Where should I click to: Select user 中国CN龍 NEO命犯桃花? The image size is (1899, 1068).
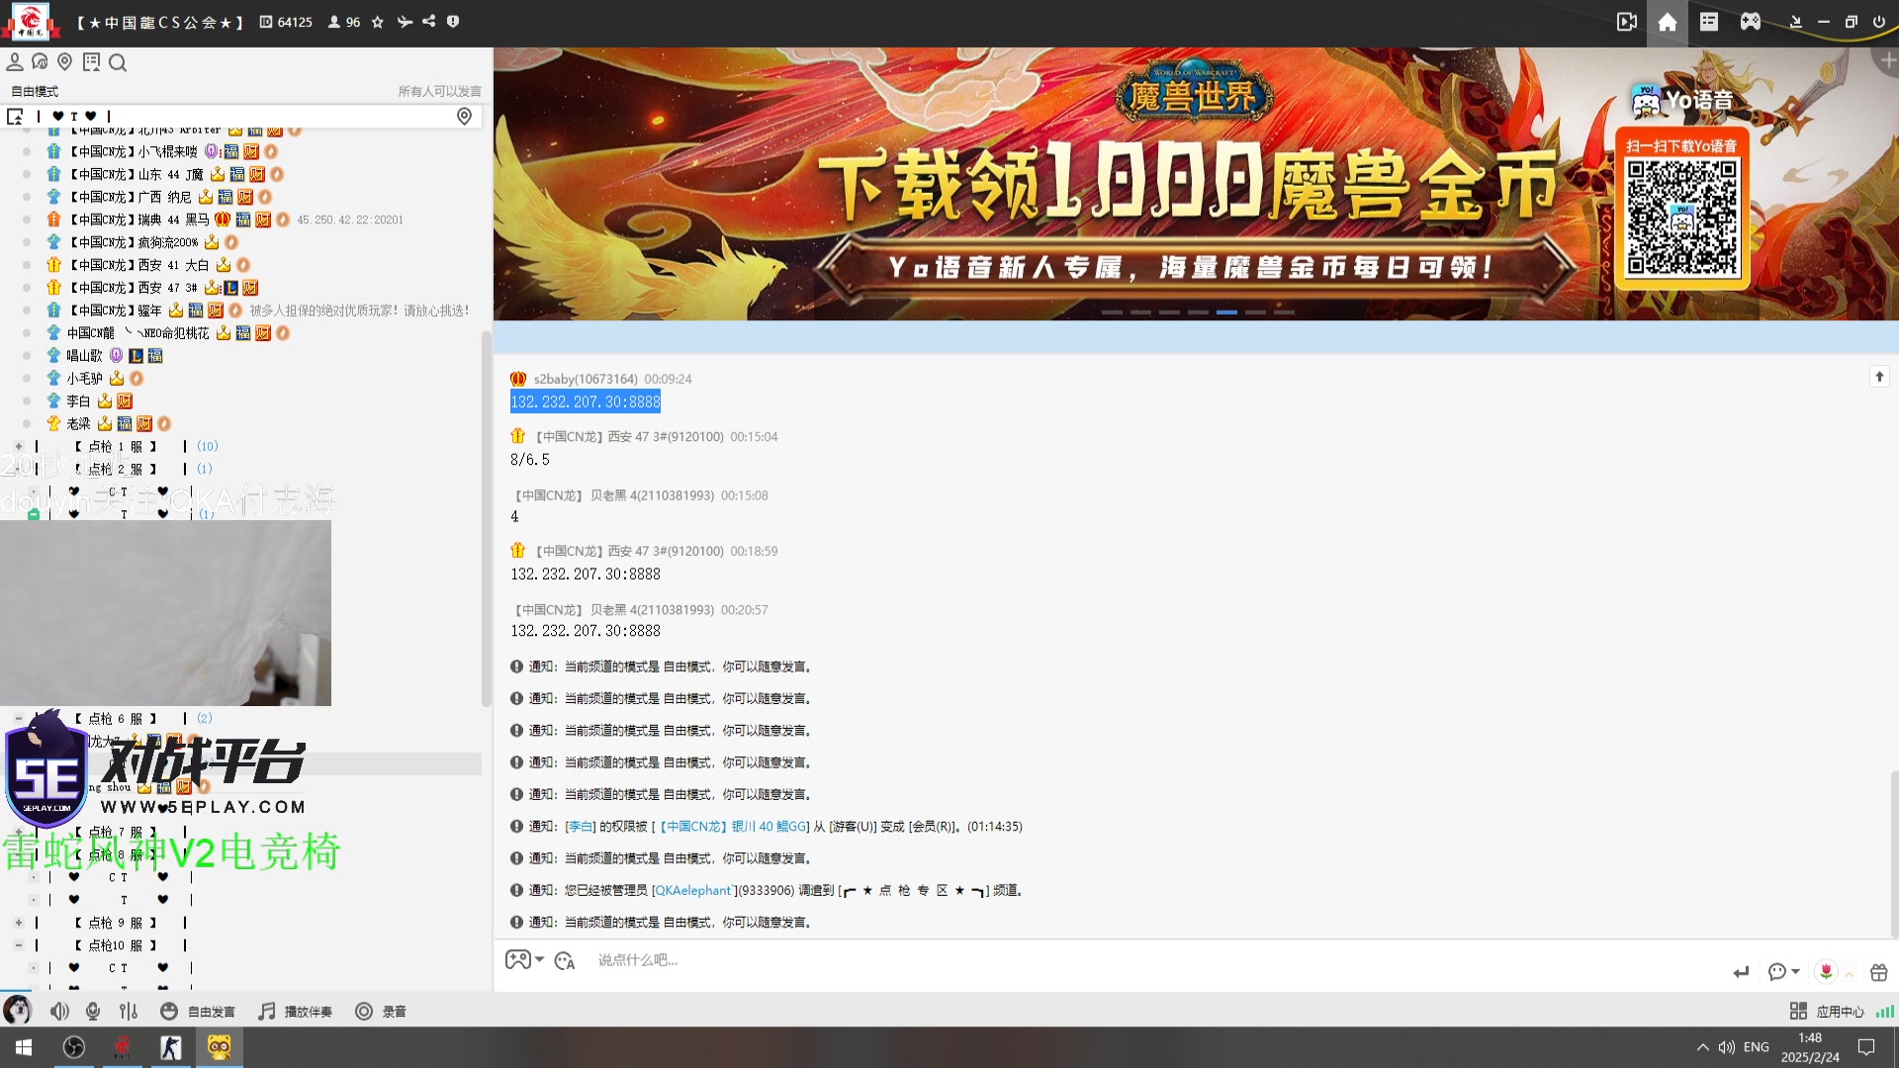138,333
